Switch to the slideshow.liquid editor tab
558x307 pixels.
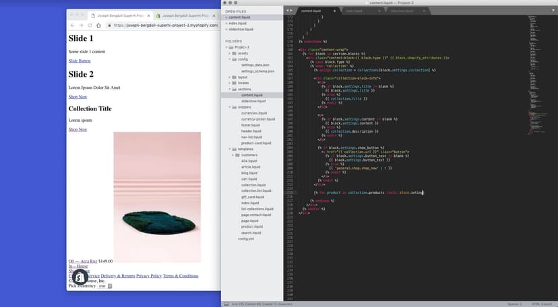[x=402, y=11]
